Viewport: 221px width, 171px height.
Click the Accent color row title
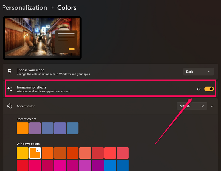pos(26,106)
